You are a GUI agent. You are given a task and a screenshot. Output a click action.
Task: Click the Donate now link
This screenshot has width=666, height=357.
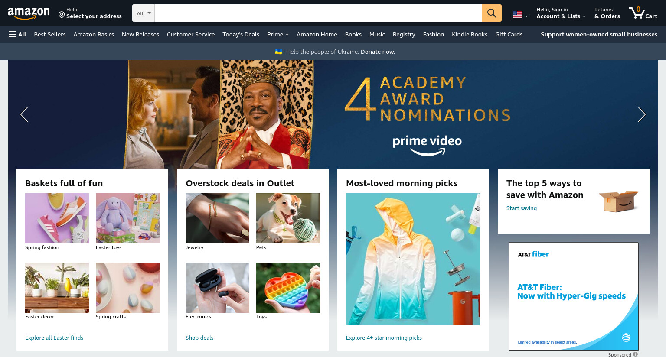pyautogui.click(x=378, y=52)
